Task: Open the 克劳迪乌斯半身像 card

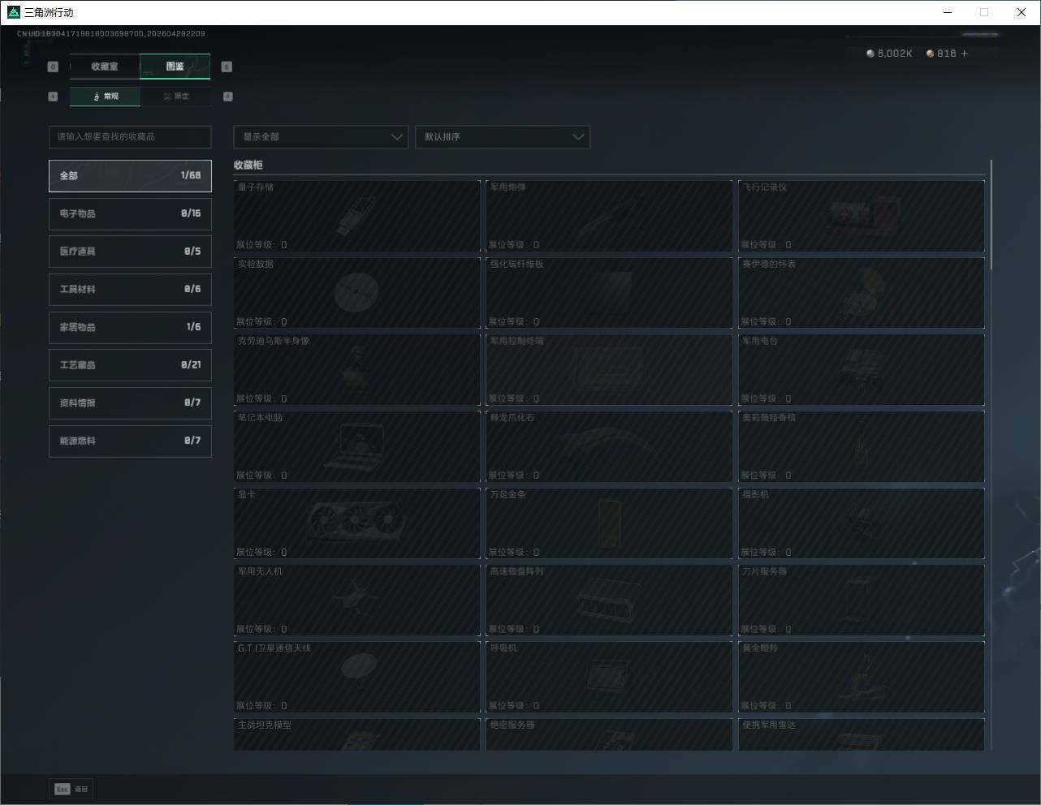Action: [x=356, y=370]
